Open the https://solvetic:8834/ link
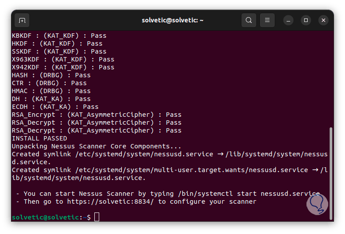The width and height of the screenshot is (345, 234). 111,202
